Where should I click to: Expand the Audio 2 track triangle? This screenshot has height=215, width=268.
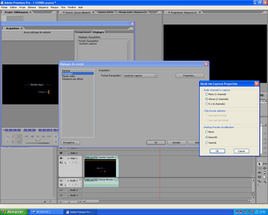coord(68,190)
